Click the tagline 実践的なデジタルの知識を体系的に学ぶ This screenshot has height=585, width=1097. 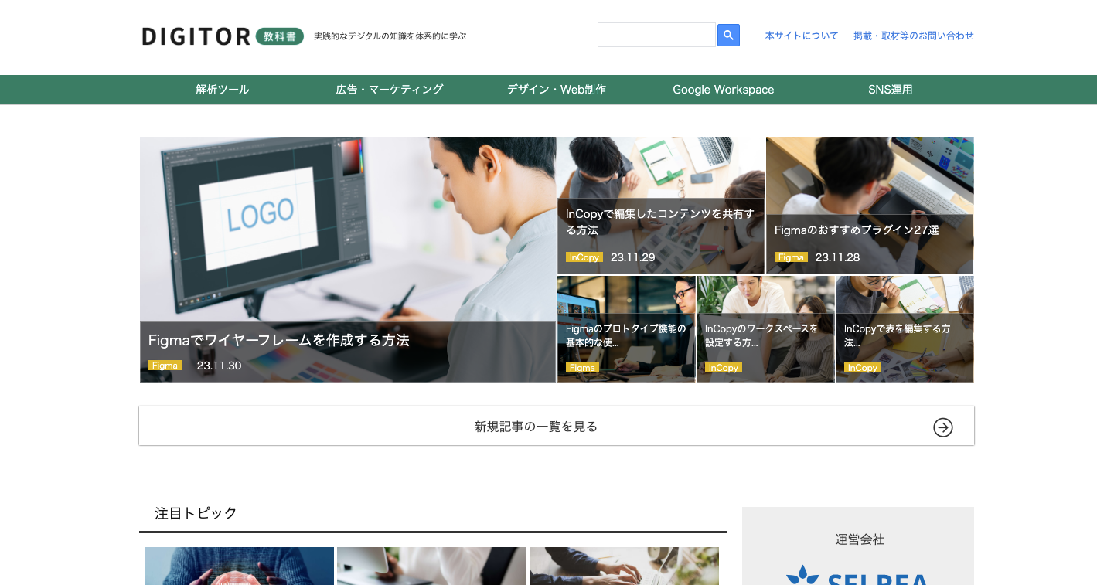390,36
